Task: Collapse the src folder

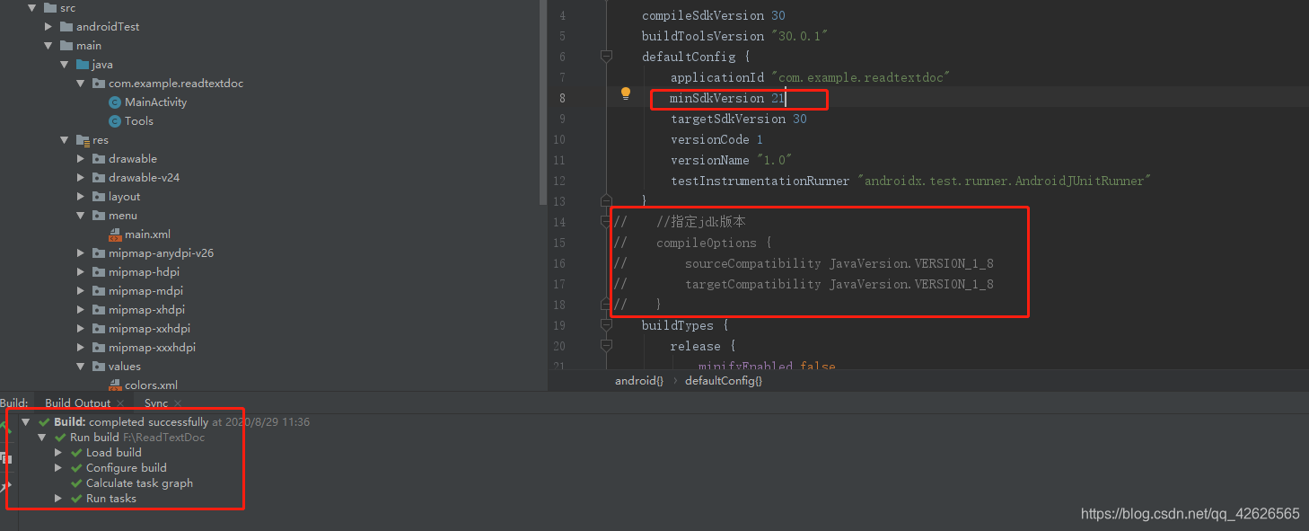Action: [x=32, y=8]
